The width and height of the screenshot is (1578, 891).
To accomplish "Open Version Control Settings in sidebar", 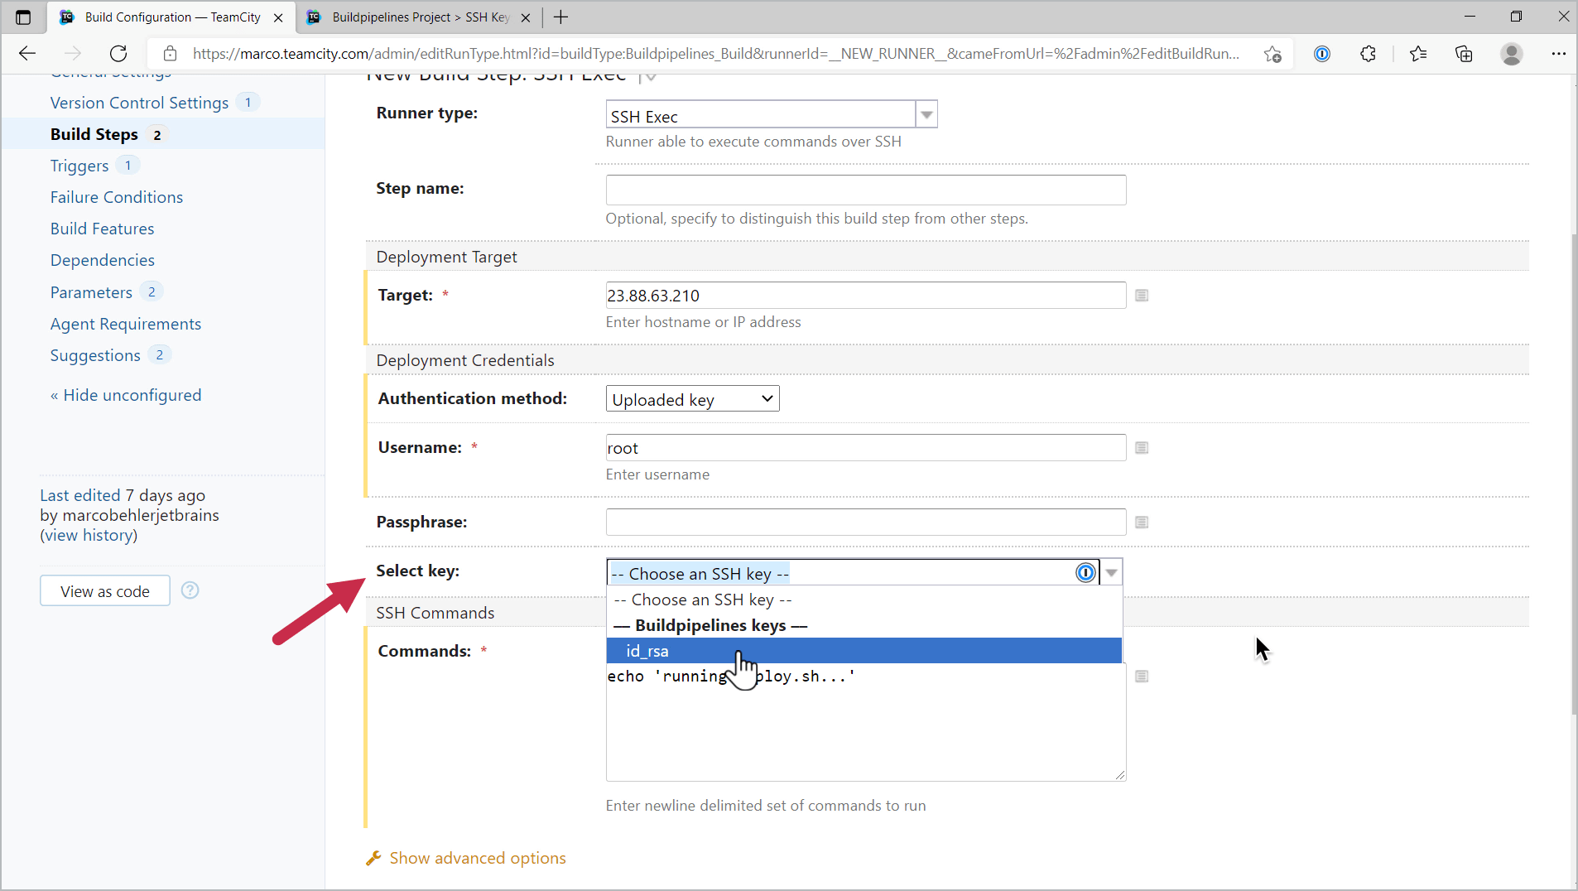I will (139, 103).
